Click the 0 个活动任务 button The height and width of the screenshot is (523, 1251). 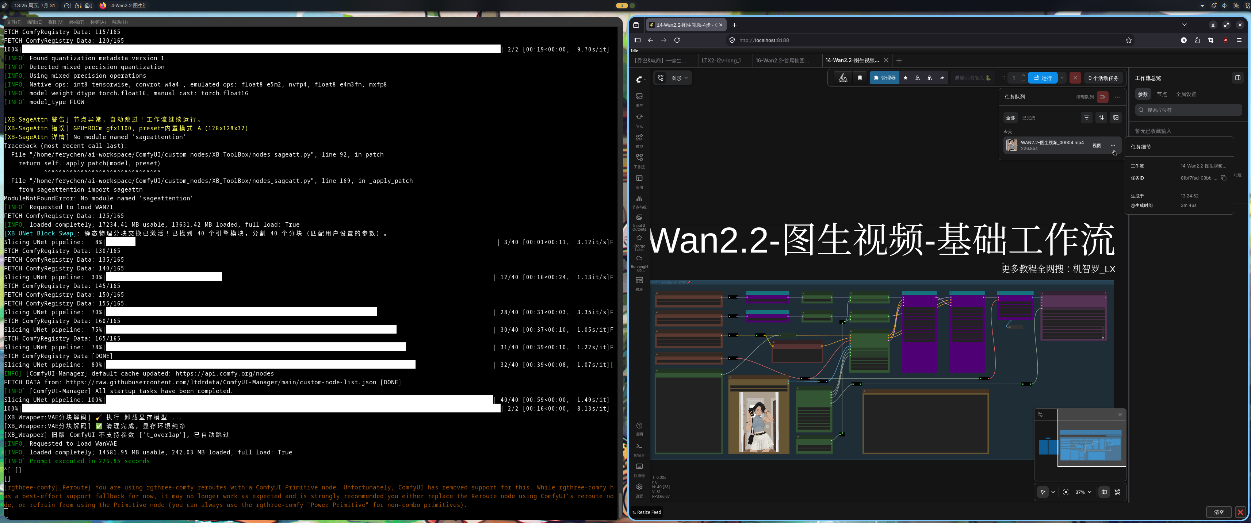1103,78
